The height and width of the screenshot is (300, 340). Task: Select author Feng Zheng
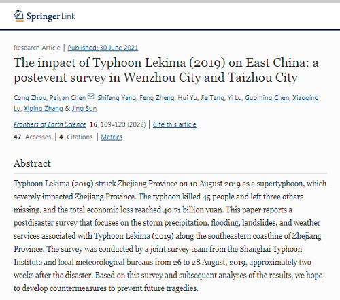click(157, 98)
